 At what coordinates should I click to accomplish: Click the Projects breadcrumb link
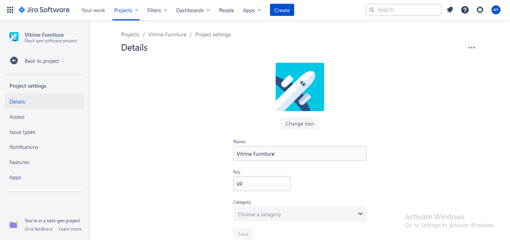[x=130, y=35]
